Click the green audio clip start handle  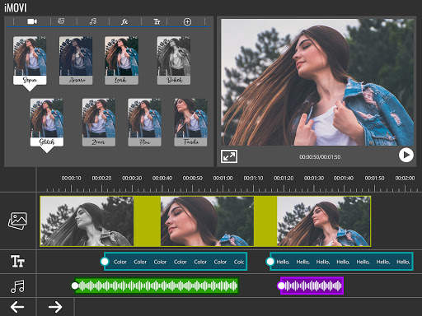pos(75,286)
